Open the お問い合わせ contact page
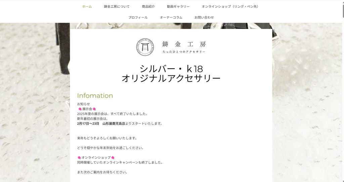Screen dimensions: 344x182 click(x=204, y=17)
